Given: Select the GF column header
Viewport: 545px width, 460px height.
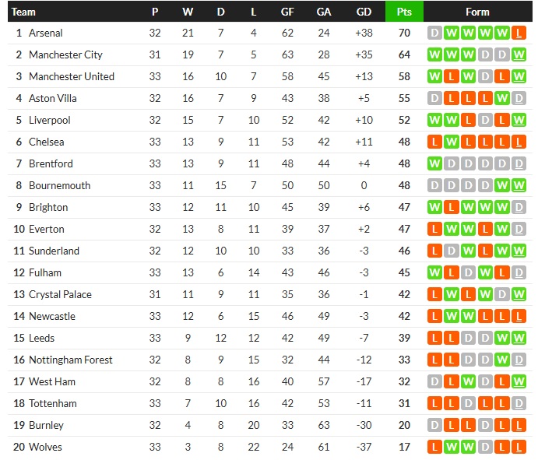Looking at the screenshot, I should tap(287, 12).
